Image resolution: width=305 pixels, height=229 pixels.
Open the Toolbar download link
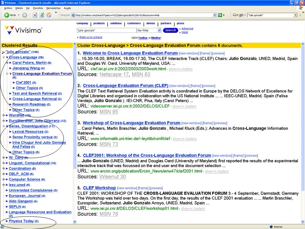[143, 38]
